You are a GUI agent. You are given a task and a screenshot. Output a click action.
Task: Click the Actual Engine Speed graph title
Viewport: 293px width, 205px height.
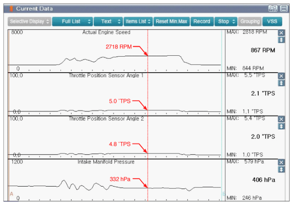click(x=107, y=32)
